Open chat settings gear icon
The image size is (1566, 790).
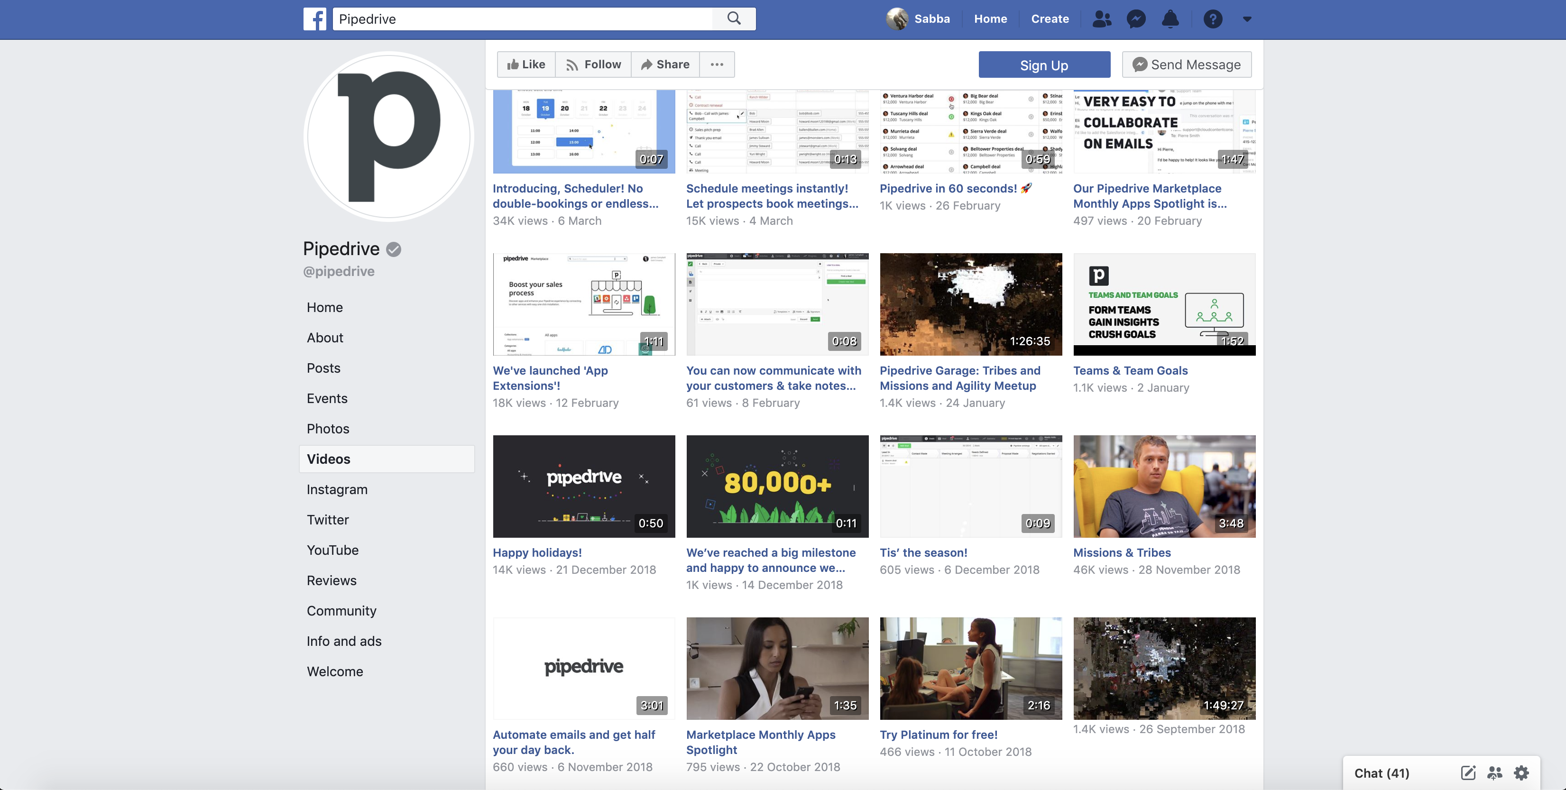point(1521,773)
